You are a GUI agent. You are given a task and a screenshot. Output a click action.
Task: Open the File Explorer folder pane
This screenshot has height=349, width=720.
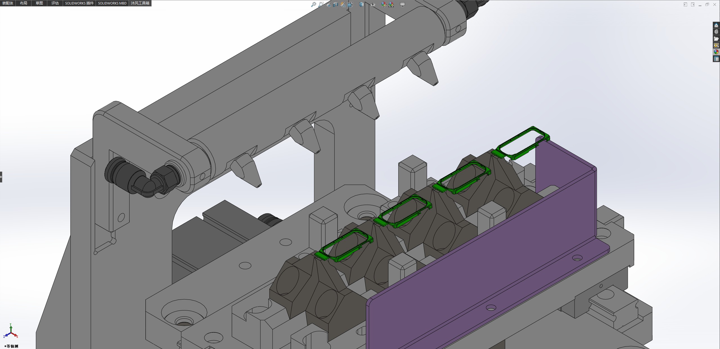pos(716,39)
